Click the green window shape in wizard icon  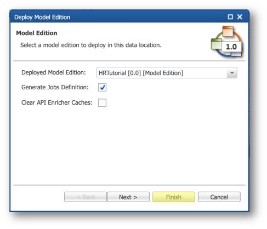point(216,44)
